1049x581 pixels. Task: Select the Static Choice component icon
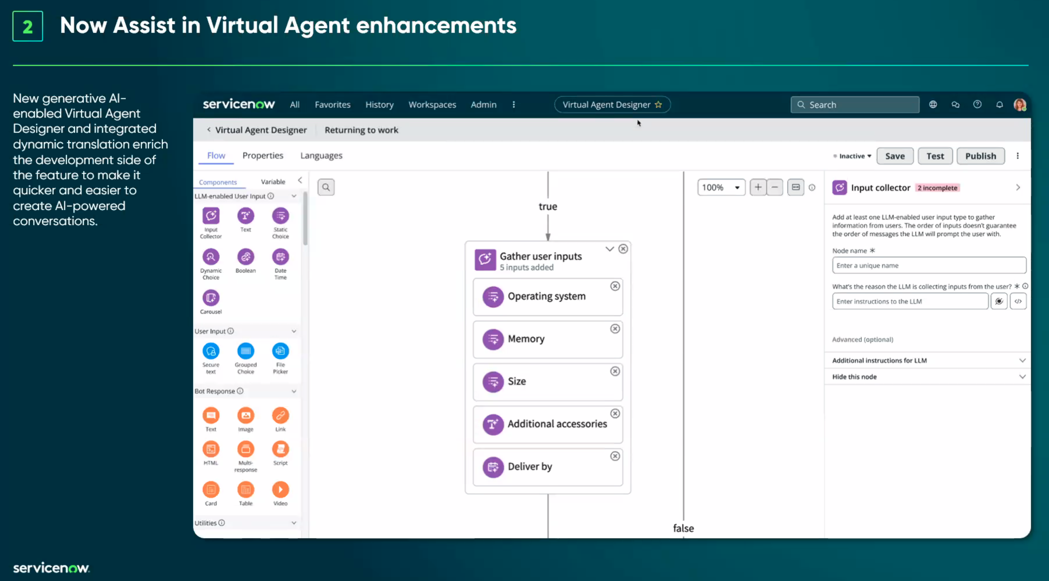point(280,216)
